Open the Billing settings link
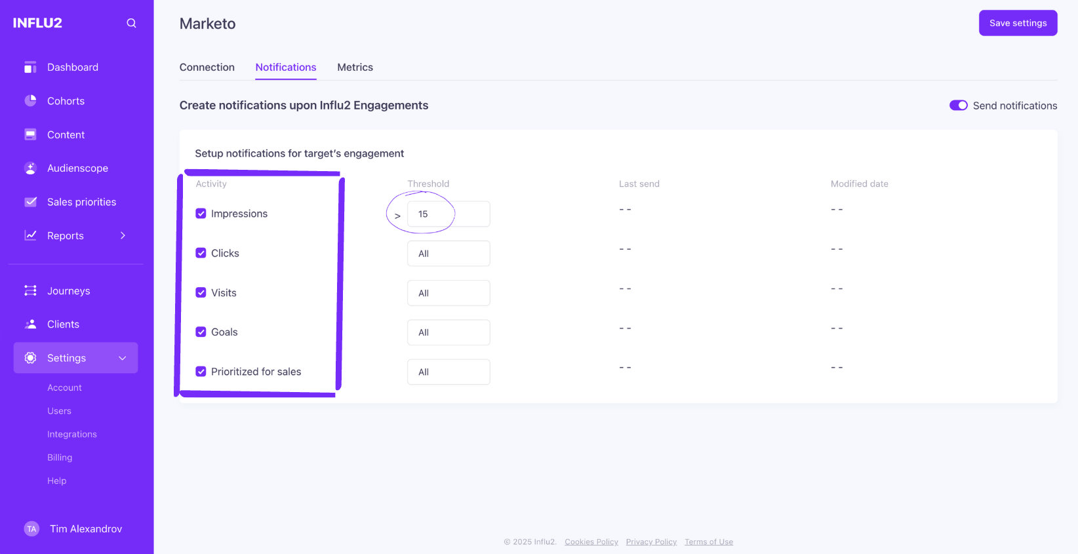This screenshot has width=1078, height=554. tap(60, 458)
